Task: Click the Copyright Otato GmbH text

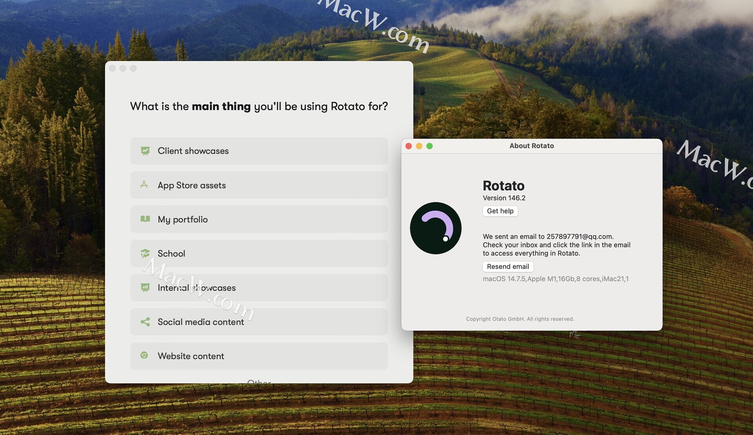Action: (520, 319)
